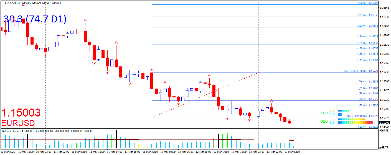Click the "12 Mar 10:00" time axis label
The width and height of the screenshot is (391, 155).
point(203,152)
